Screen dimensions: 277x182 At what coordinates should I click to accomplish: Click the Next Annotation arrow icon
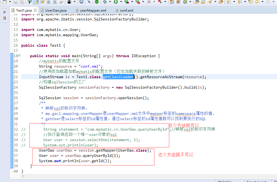pos(228,2)
